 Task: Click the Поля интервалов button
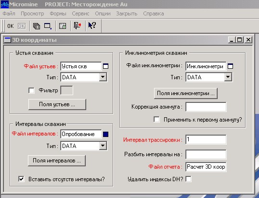[57, 161]
